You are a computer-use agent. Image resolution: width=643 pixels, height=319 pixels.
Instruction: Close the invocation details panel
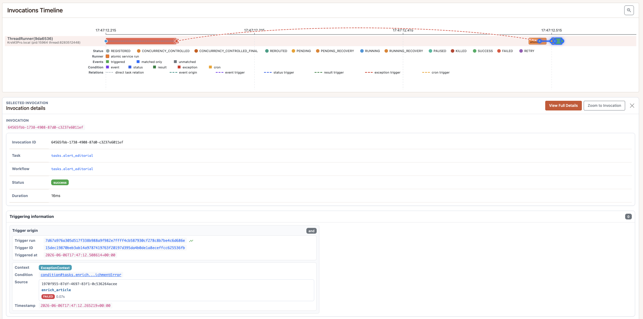[x=632, y=106]
